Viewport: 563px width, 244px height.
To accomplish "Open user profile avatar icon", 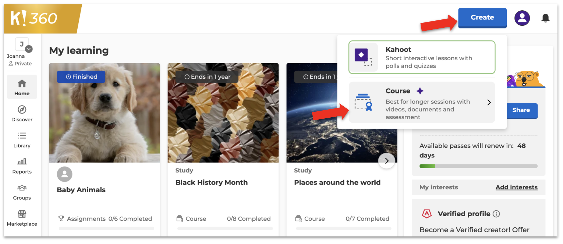I will pyautogui.click(x=522, y=18).
